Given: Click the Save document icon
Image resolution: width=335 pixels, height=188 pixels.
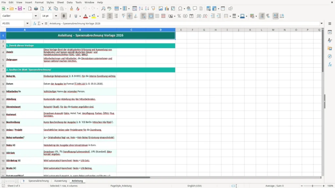Looking at the screenshot, I should 20,8.
